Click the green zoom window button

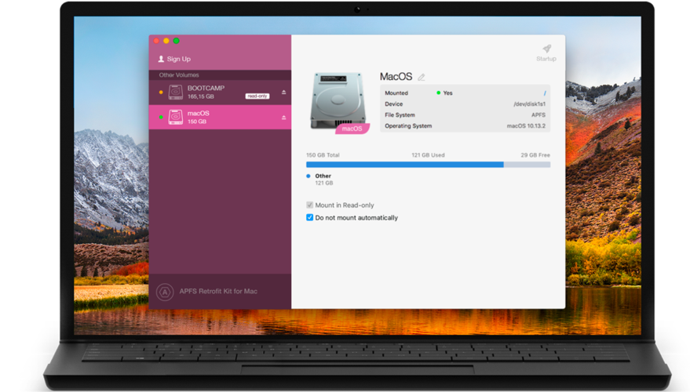(176, 41)
